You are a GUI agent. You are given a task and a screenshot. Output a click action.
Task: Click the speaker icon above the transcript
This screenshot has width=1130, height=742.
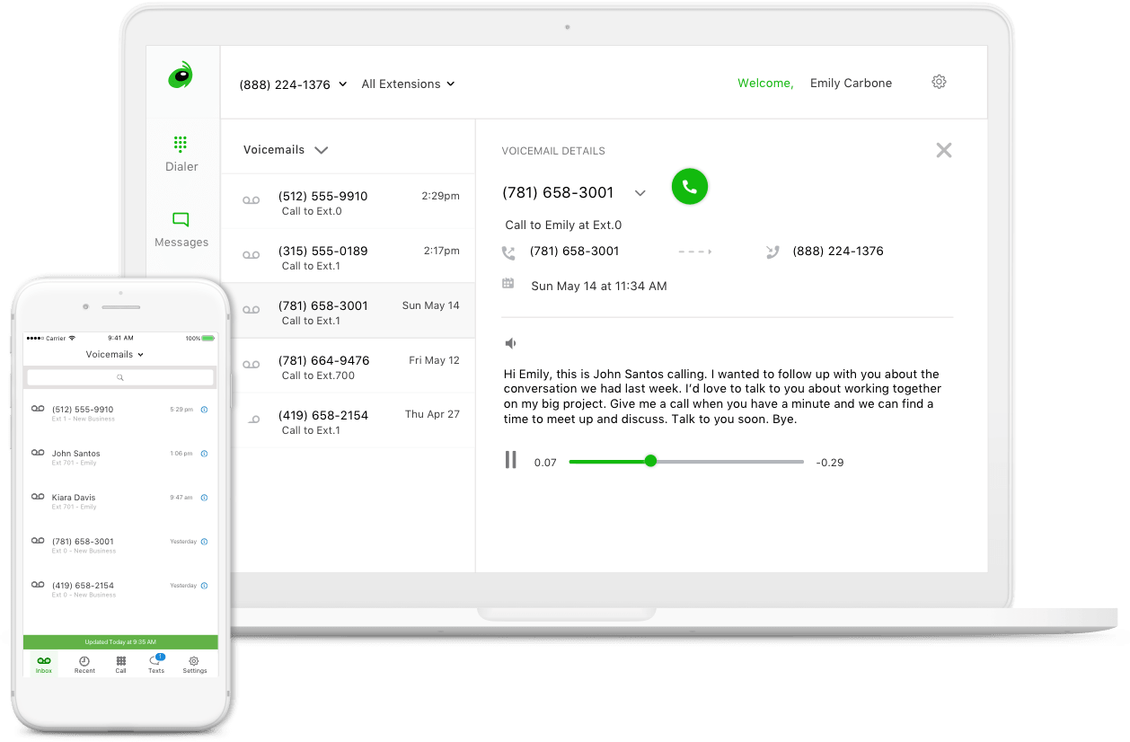click(510, 342)
